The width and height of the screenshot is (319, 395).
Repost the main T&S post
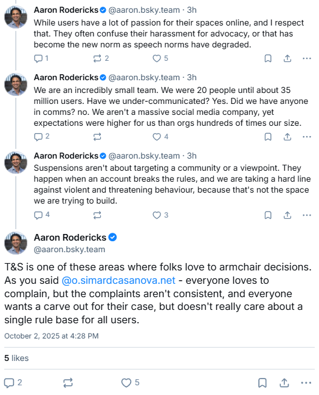coord(68,383)
